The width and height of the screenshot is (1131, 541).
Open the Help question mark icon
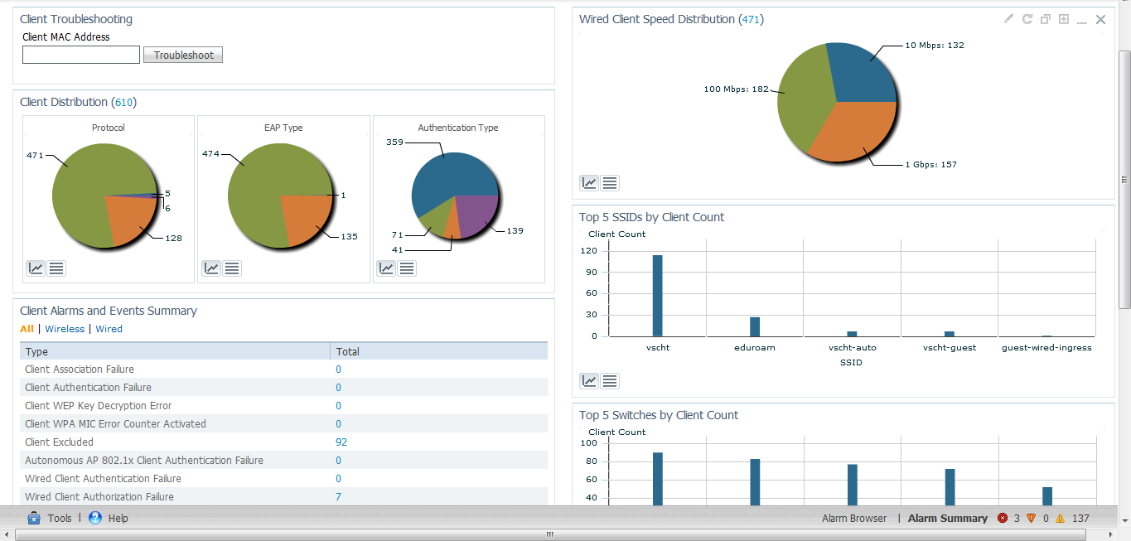(95, 518)
